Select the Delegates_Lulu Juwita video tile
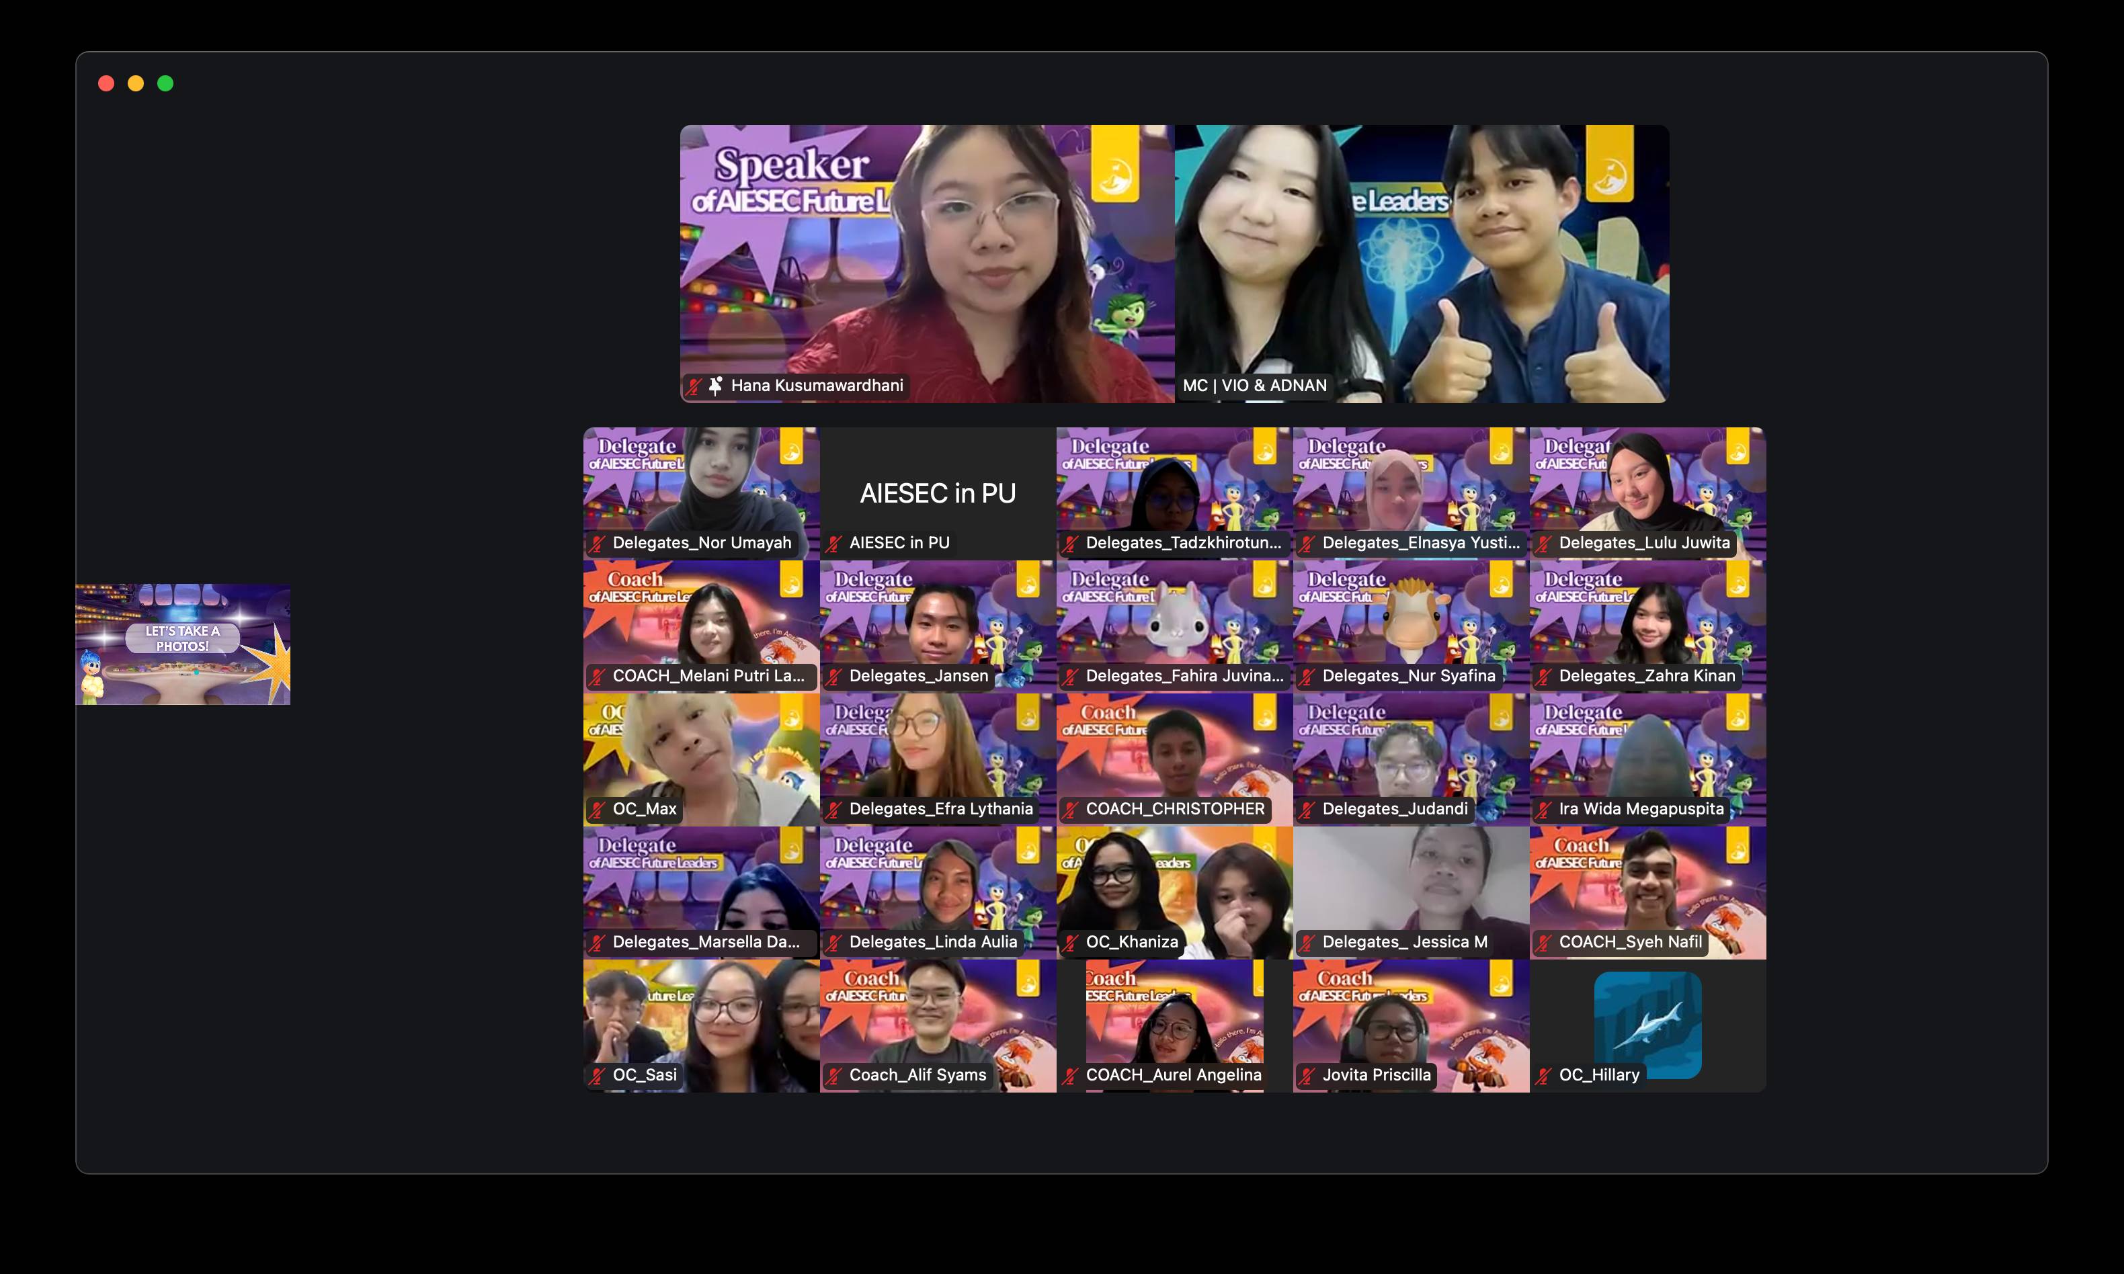This screenshot has width=2124, height=1274. [1647, 494]
